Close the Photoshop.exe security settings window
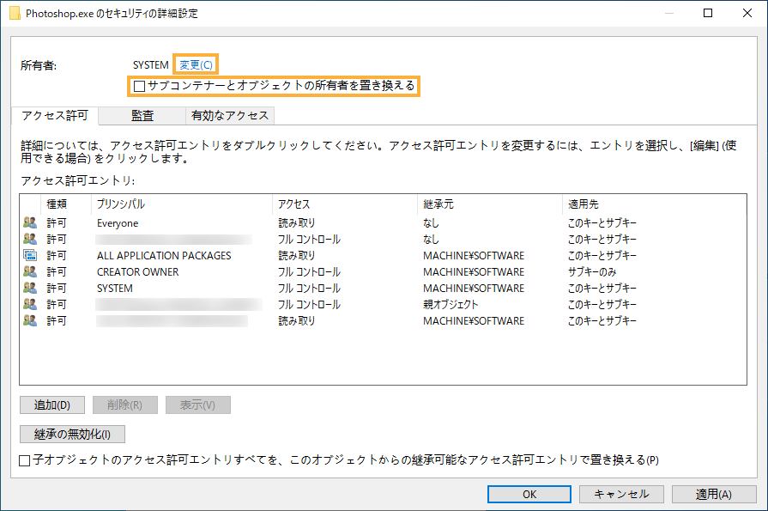This screenshot has height=511, width=768. (x=747, y=13)
